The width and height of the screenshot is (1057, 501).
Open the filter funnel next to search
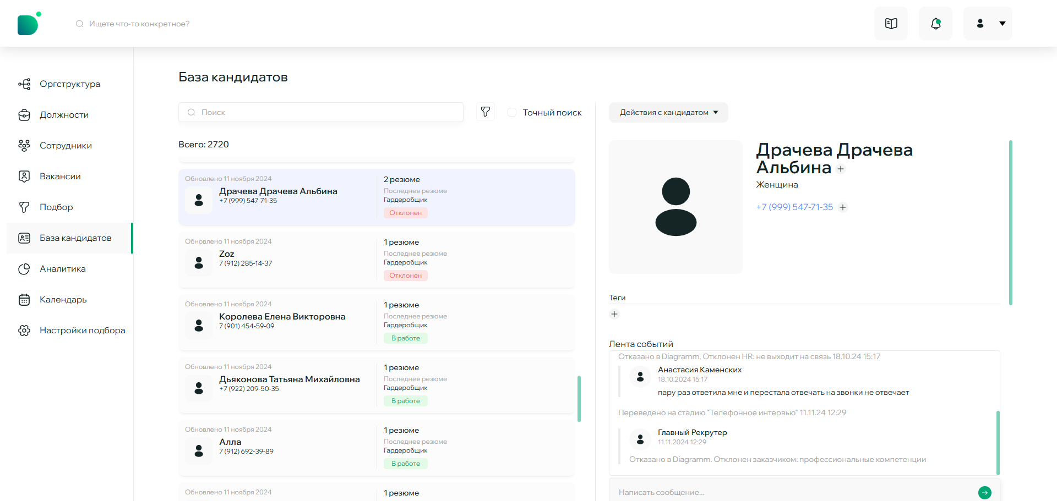[x=485, y=112]
